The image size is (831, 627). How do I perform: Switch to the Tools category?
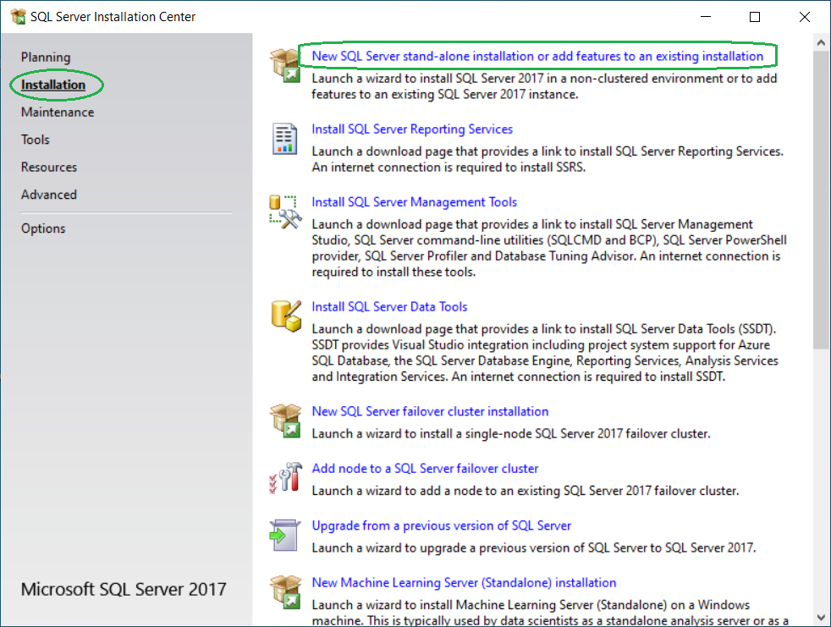tap(36, 140)
